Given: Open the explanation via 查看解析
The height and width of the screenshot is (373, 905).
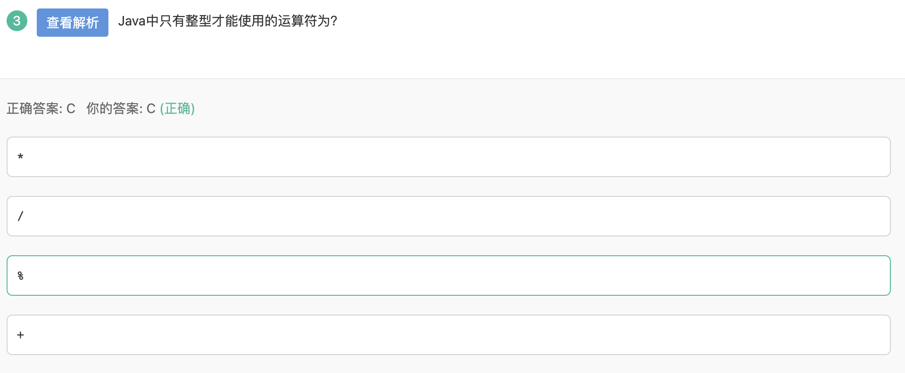Looking at the screenshot, I should click(72, 22).
